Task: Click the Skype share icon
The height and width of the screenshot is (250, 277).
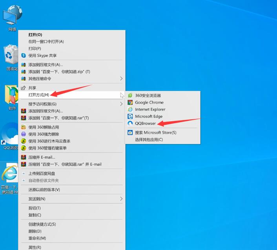Action: click(24, 56)
